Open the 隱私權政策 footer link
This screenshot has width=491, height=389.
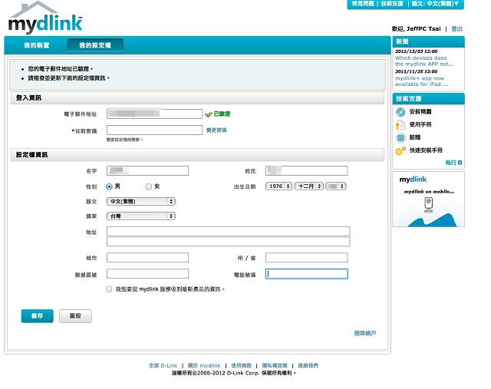[275, 365]
